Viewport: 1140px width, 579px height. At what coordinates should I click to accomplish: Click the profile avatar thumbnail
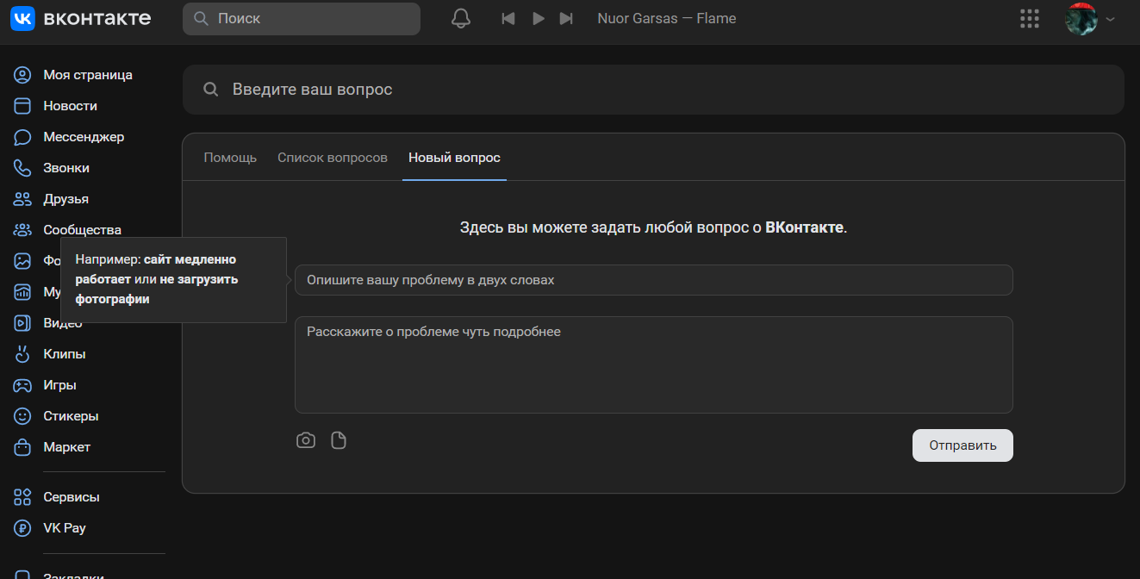pos(1081,18)
